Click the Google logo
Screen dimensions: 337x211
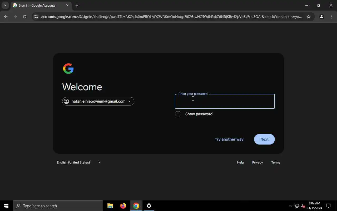coord(68,69)
